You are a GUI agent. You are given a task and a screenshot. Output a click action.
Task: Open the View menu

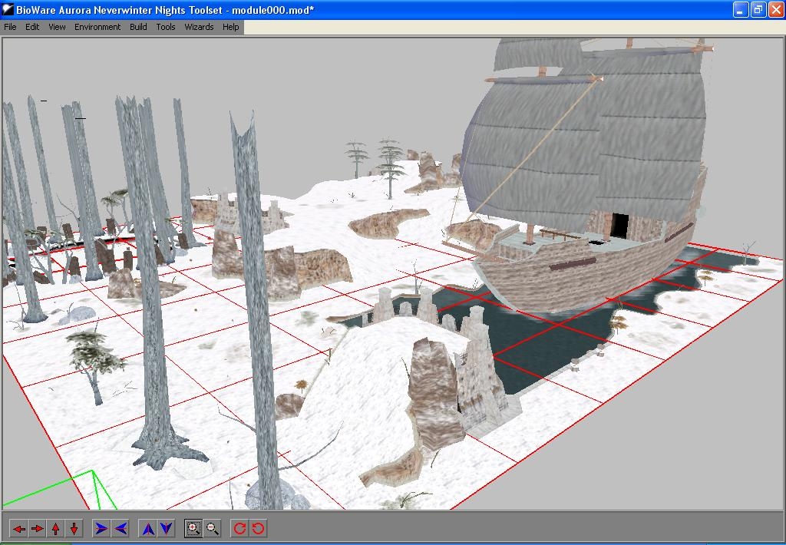coord(57,27)
